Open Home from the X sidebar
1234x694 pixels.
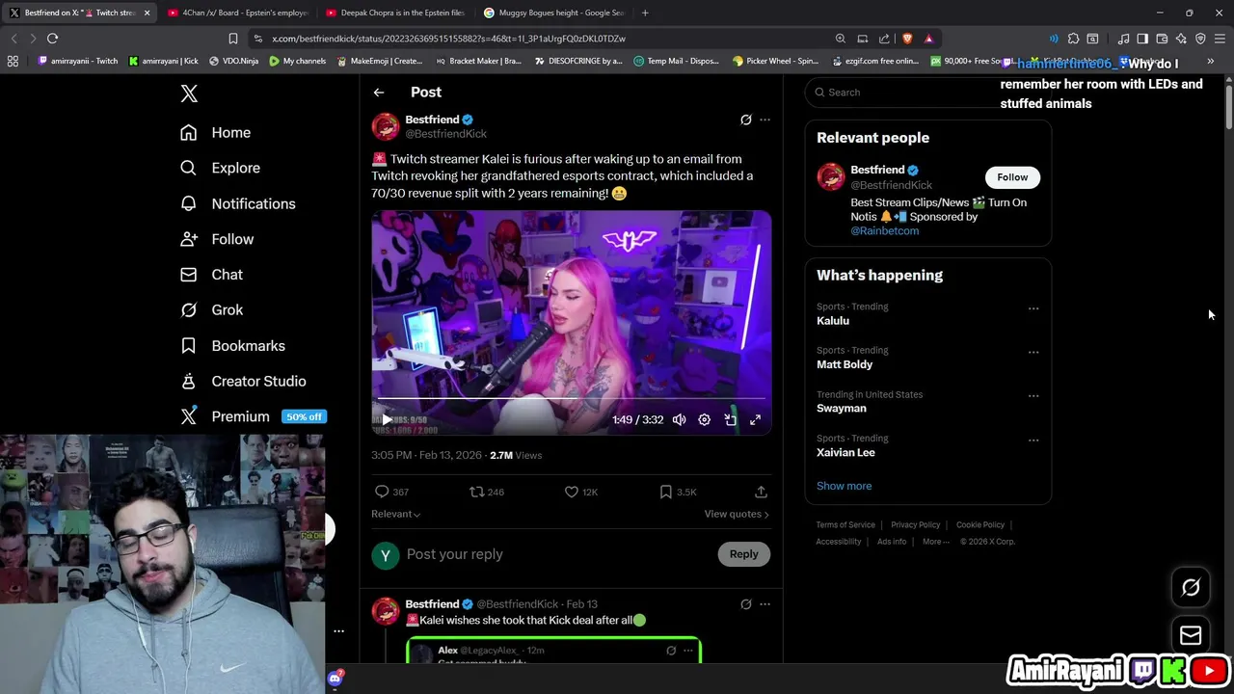point(215,133)
